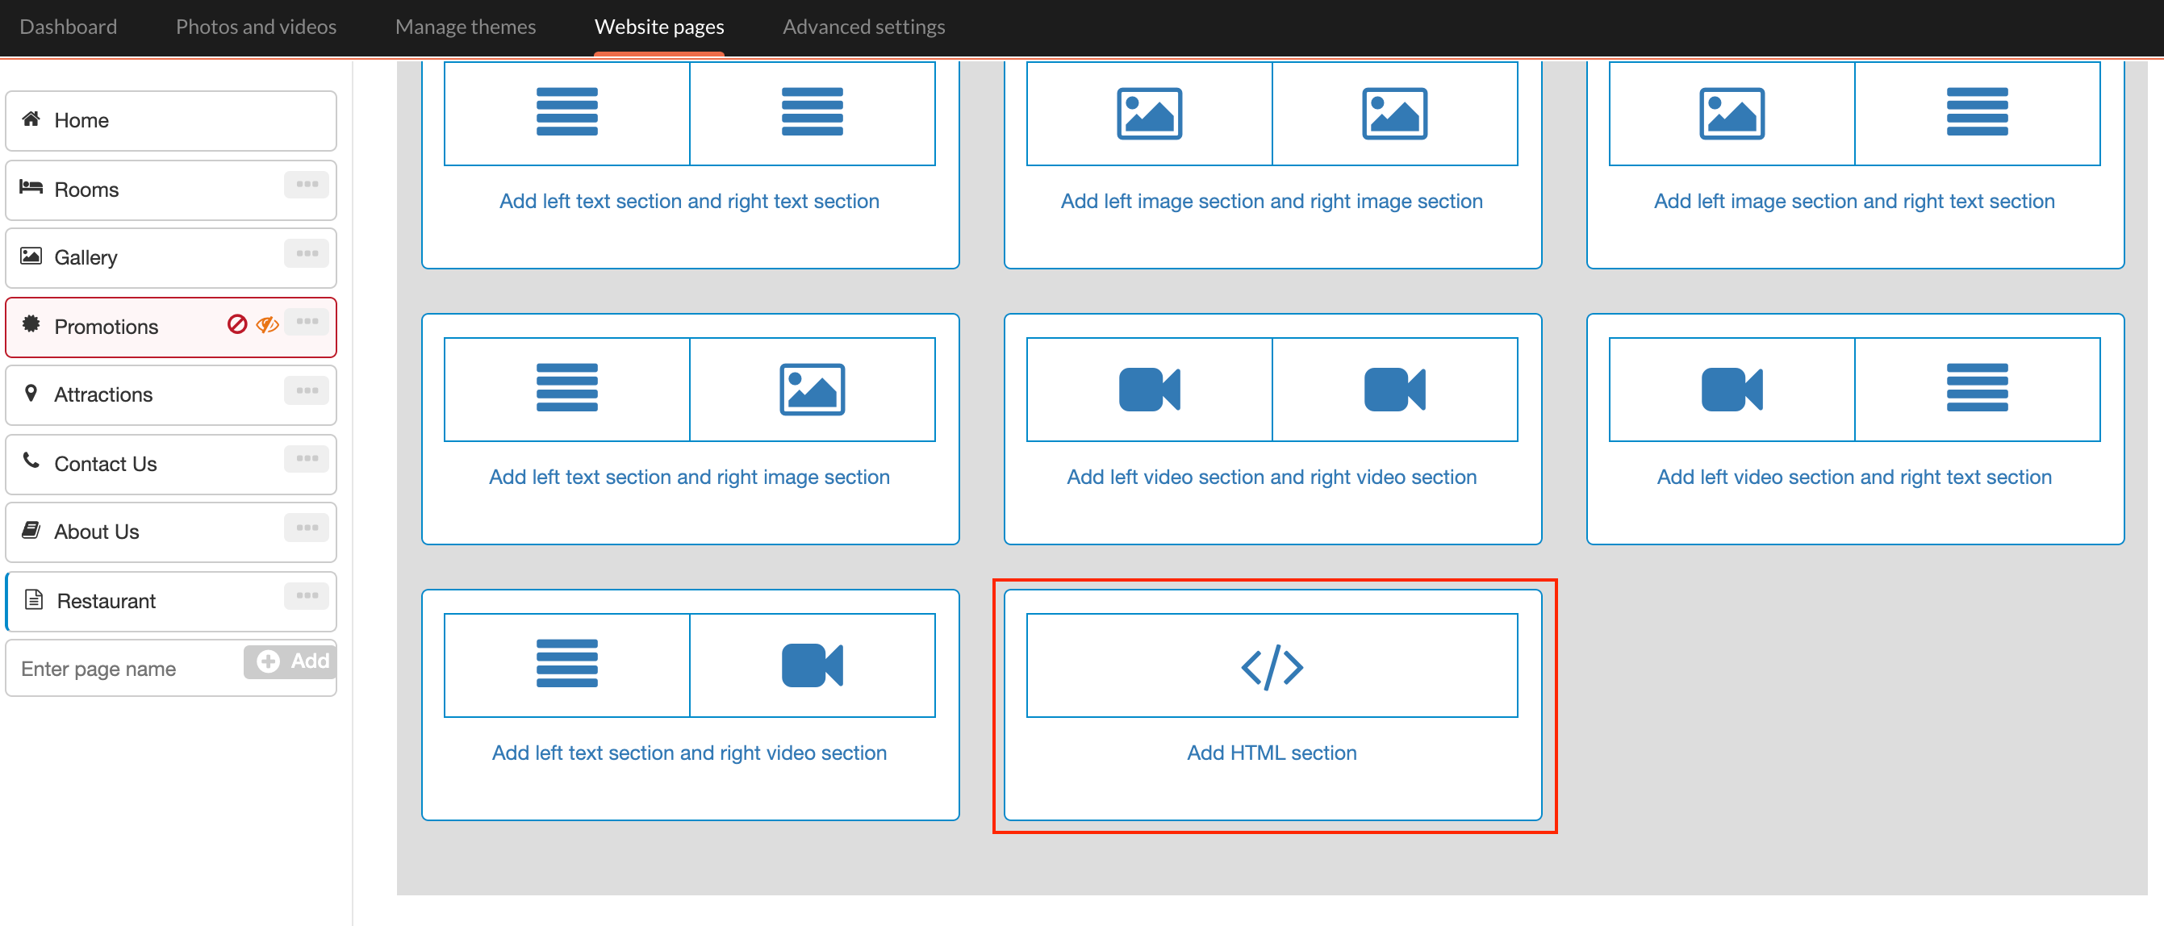Select the Home page in sidebar

(171, 121)
